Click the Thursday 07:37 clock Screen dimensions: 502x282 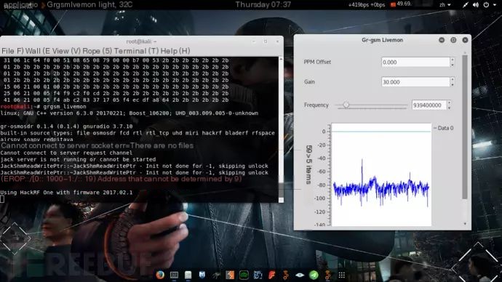[x=263, y=4]
